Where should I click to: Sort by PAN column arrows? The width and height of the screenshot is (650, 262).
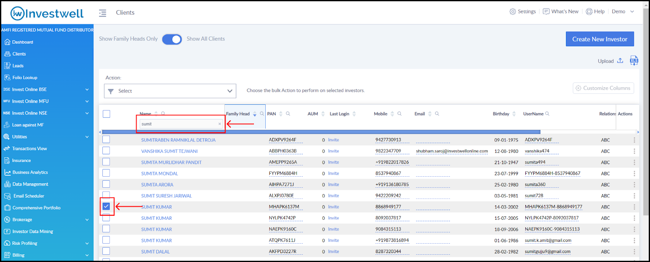(x=281, y=114)
